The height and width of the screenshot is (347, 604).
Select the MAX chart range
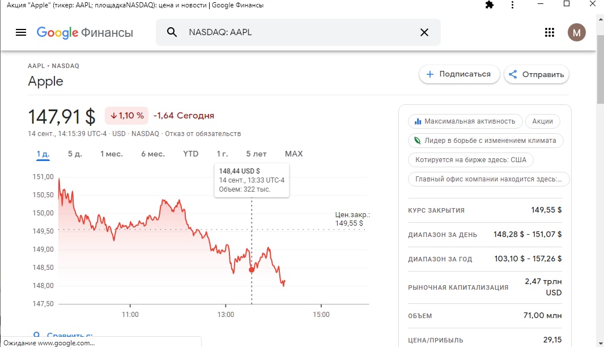(294, 154)
